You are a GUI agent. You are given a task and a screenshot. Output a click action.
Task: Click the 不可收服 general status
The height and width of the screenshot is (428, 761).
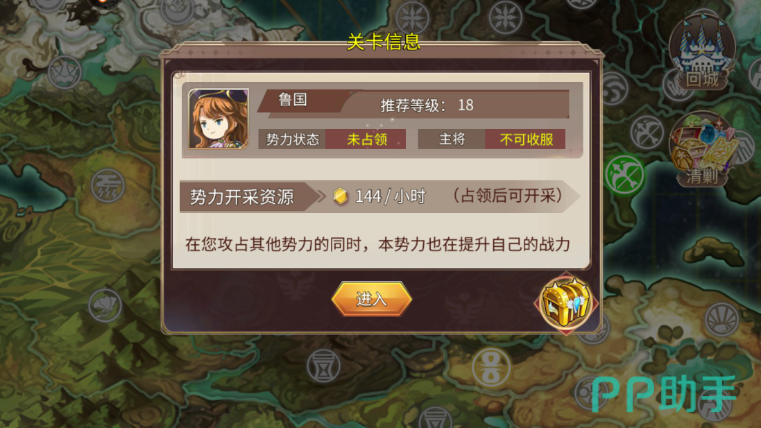coord(526,139)
